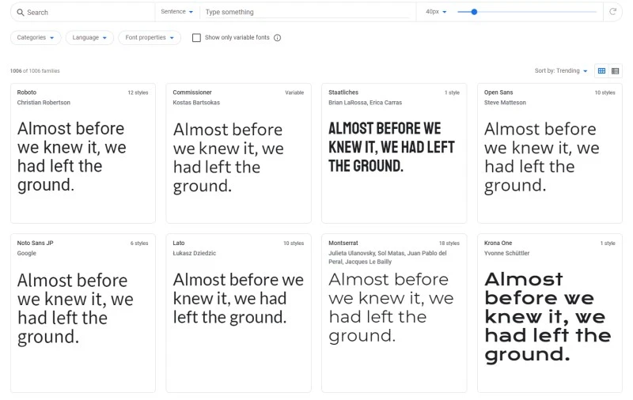Click "Steve Matteson" designer text
Image resolution: width=633 pixels, height=400 pixels.
505,103
